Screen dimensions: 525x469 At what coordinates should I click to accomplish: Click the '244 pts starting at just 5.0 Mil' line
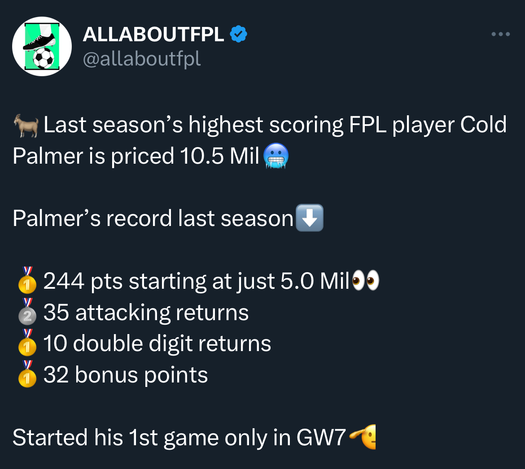click(x=197, y=281)
